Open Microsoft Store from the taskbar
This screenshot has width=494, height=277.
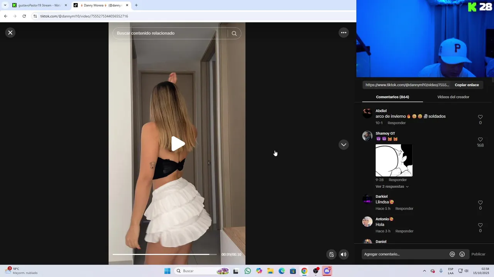click(x=293, y=271)
